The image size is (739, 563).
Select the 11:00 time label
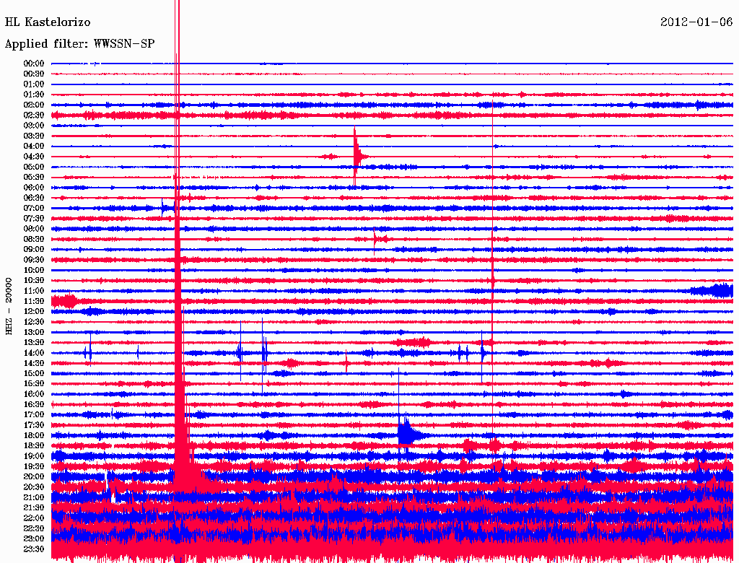pyautogui.click(x=34, y=291)
